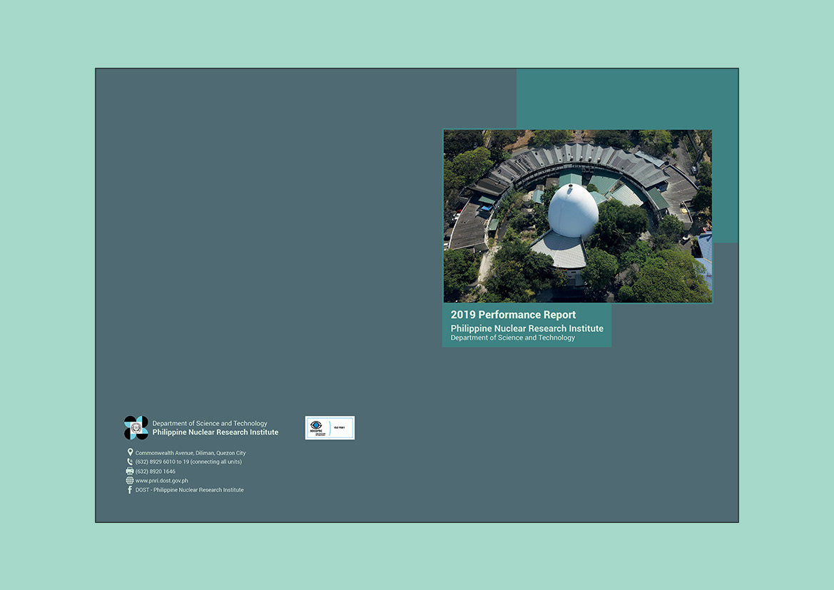Click the '2019 Performance Report' title
This screenshot has width=834, height=590.
pyautogui.click(x=513, y=315)
